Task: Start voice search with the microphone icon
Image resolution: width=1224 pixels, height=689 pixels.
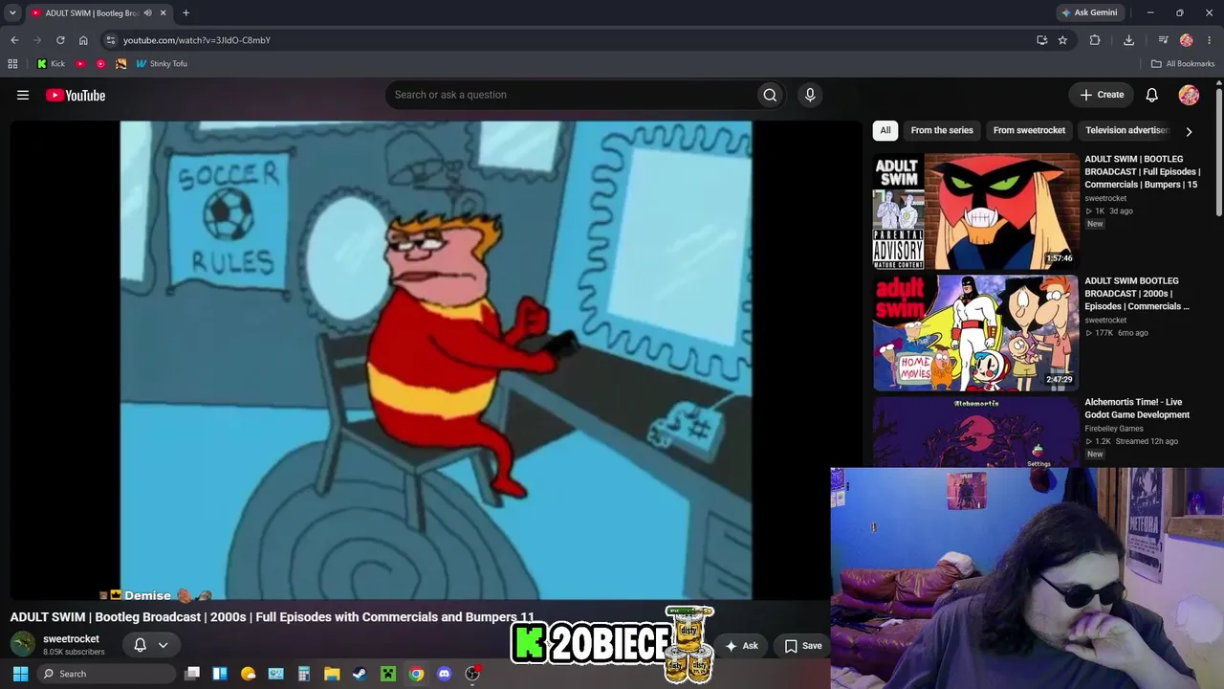Action: (x=810, y=95)
